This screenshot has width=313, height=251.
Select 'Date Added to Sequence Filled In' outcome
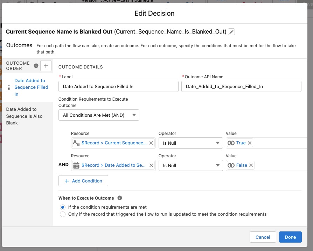pos(31,87)
